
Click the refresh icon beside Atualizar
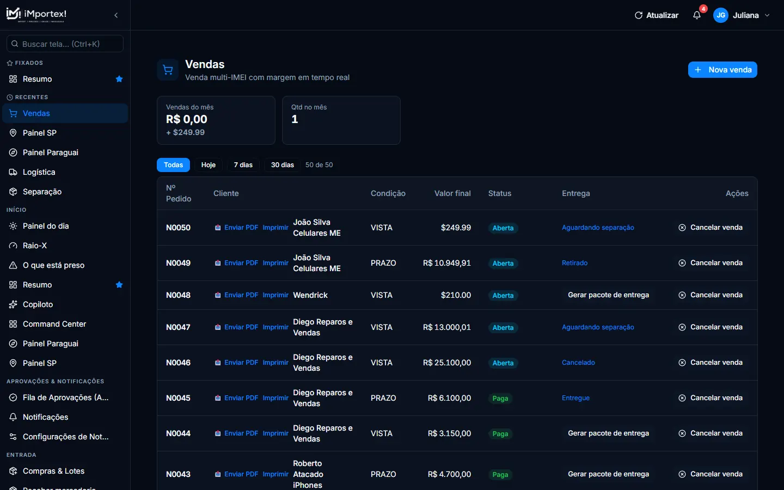639,15
